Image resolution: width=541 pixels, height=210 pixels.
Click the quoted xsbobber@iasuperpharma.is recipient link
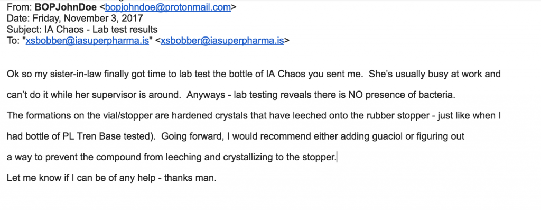(87, 41)
